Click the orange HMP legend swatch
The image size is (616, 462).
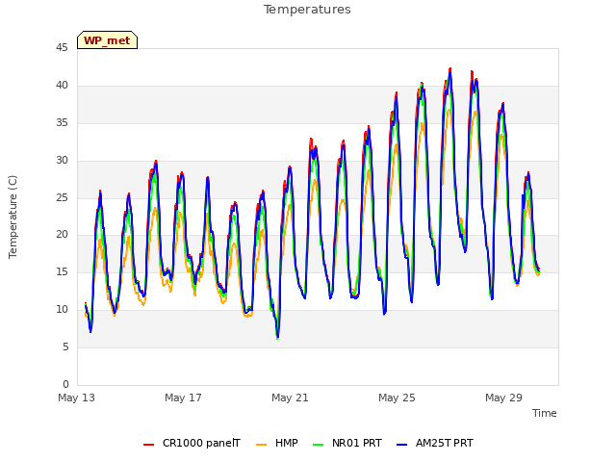[261, 445]
